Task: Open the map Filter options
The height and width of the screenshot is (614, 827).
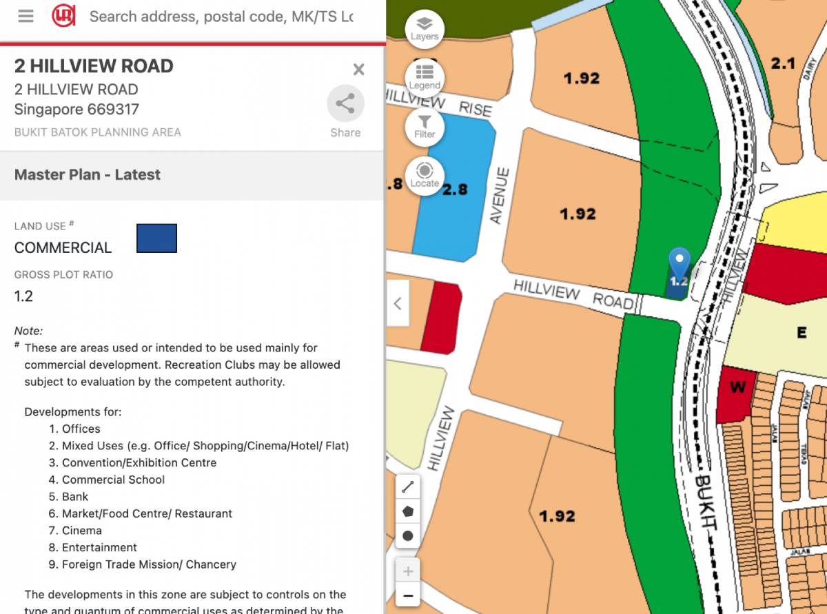Action: [425, 126]
